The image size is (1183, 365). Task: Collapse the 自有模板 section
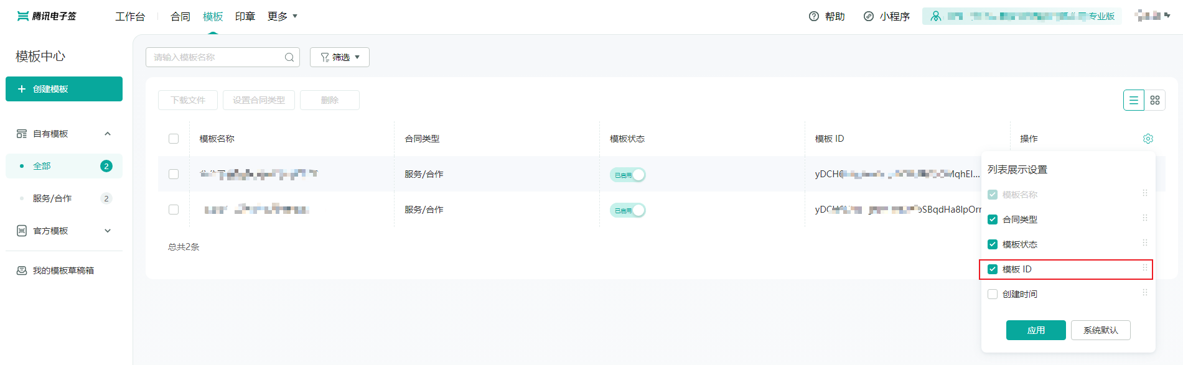[x=108, y=134]
